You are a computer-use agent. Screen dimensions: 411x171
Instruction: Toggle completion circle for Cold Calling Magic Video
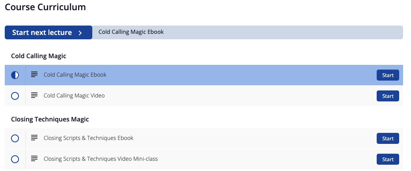(15, 96)
